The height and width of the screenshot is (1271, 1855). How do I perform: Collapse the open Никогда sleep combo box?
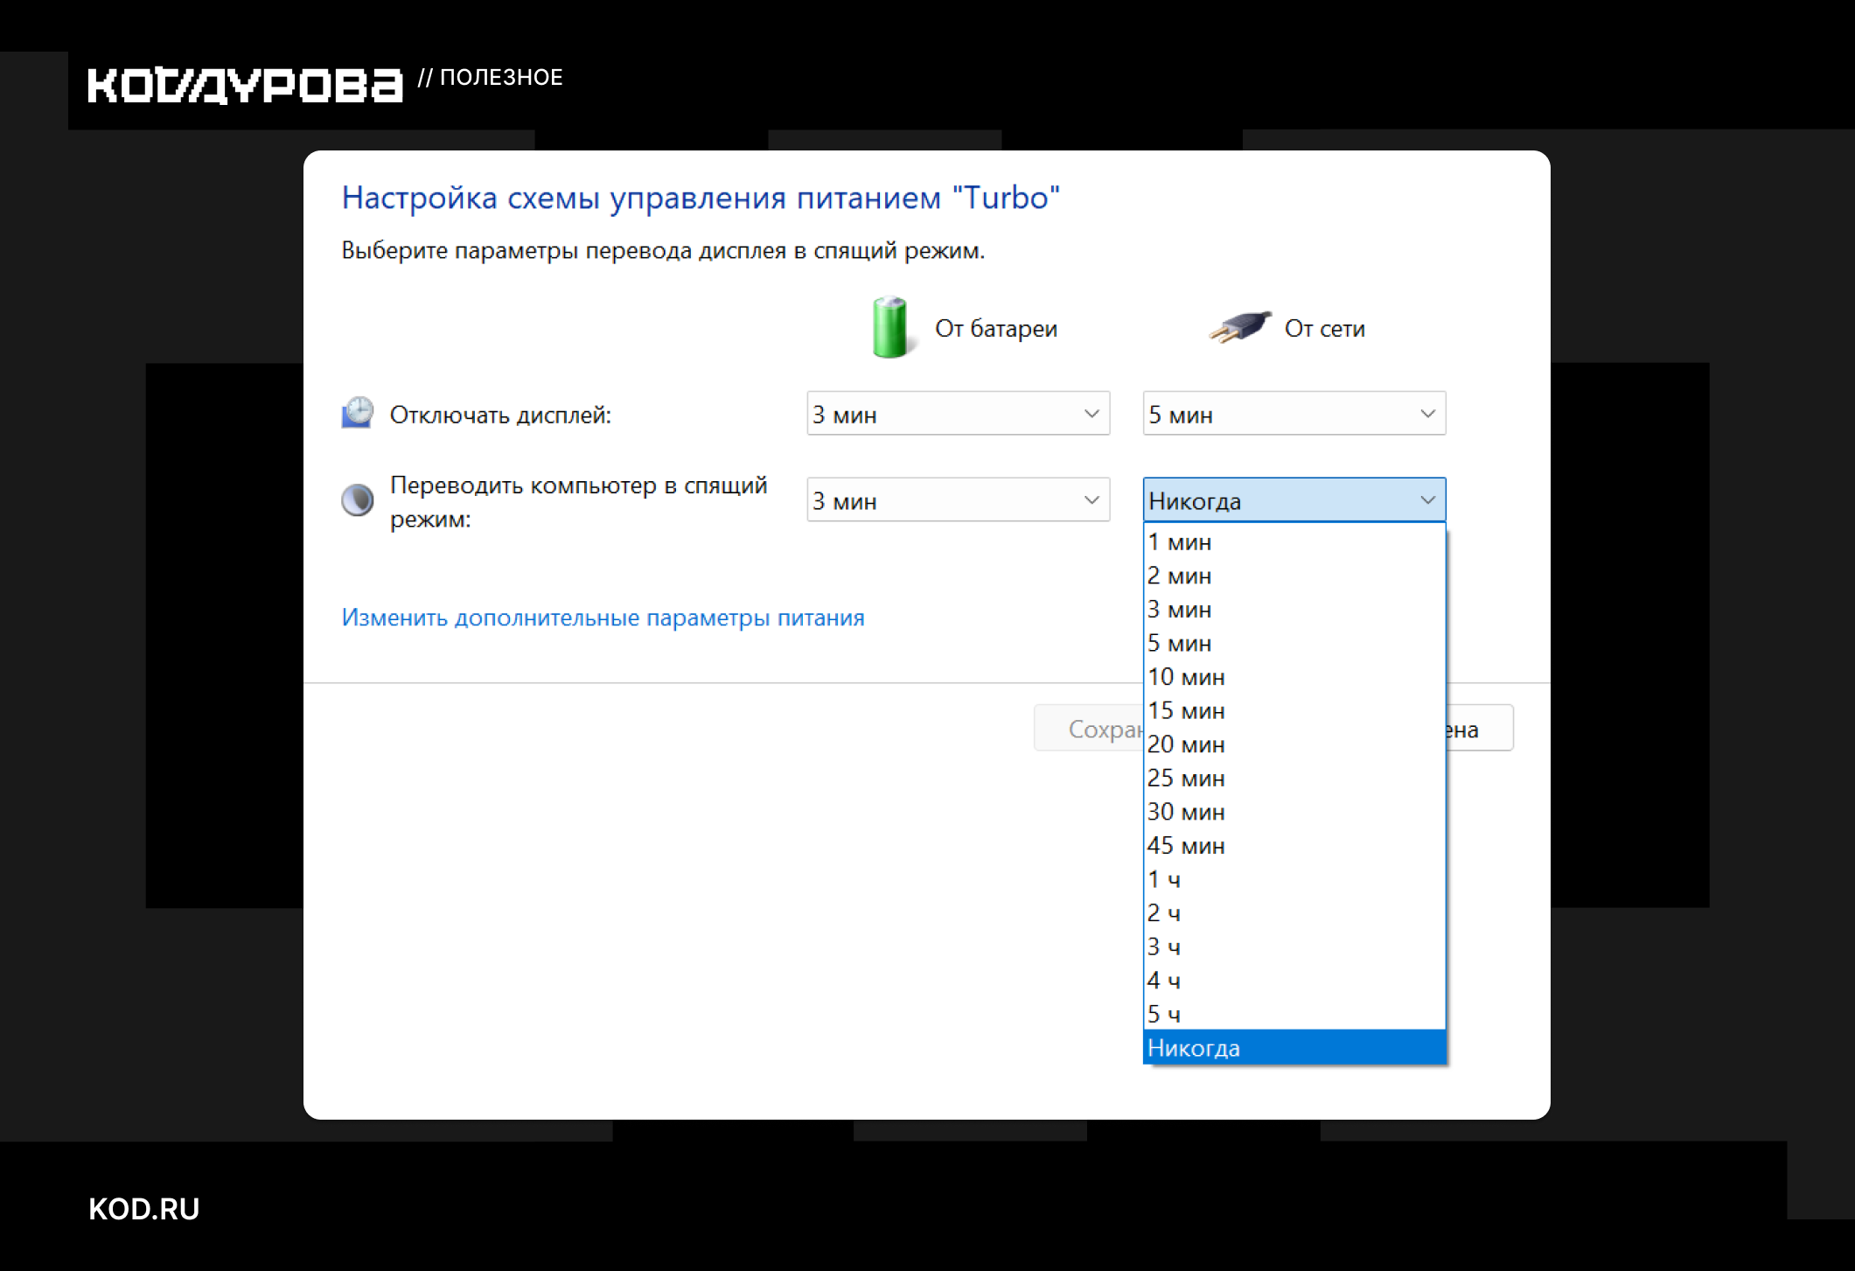click(x=1294, y=500)
